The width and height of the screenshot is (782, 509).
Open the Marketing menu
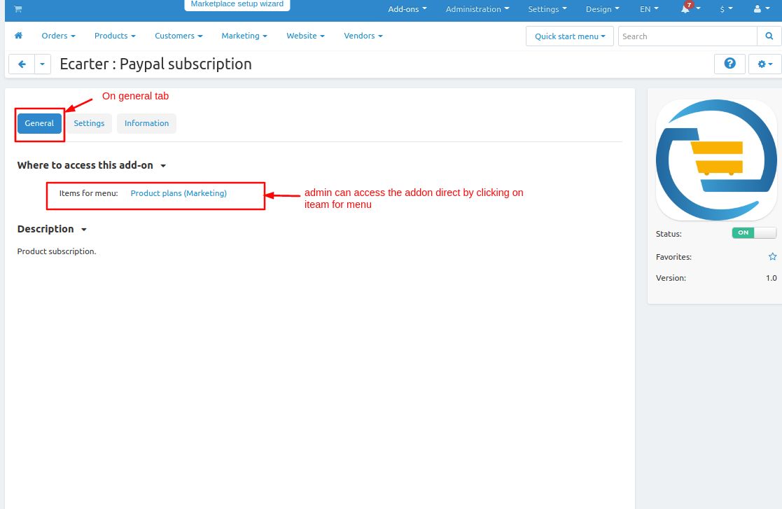[244, 36]
